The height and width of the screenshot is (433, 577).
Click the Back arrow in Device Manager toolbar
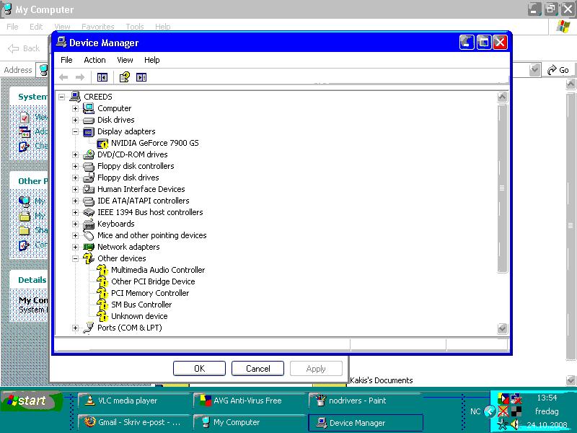pyautogui.click(x=63, y=77)
